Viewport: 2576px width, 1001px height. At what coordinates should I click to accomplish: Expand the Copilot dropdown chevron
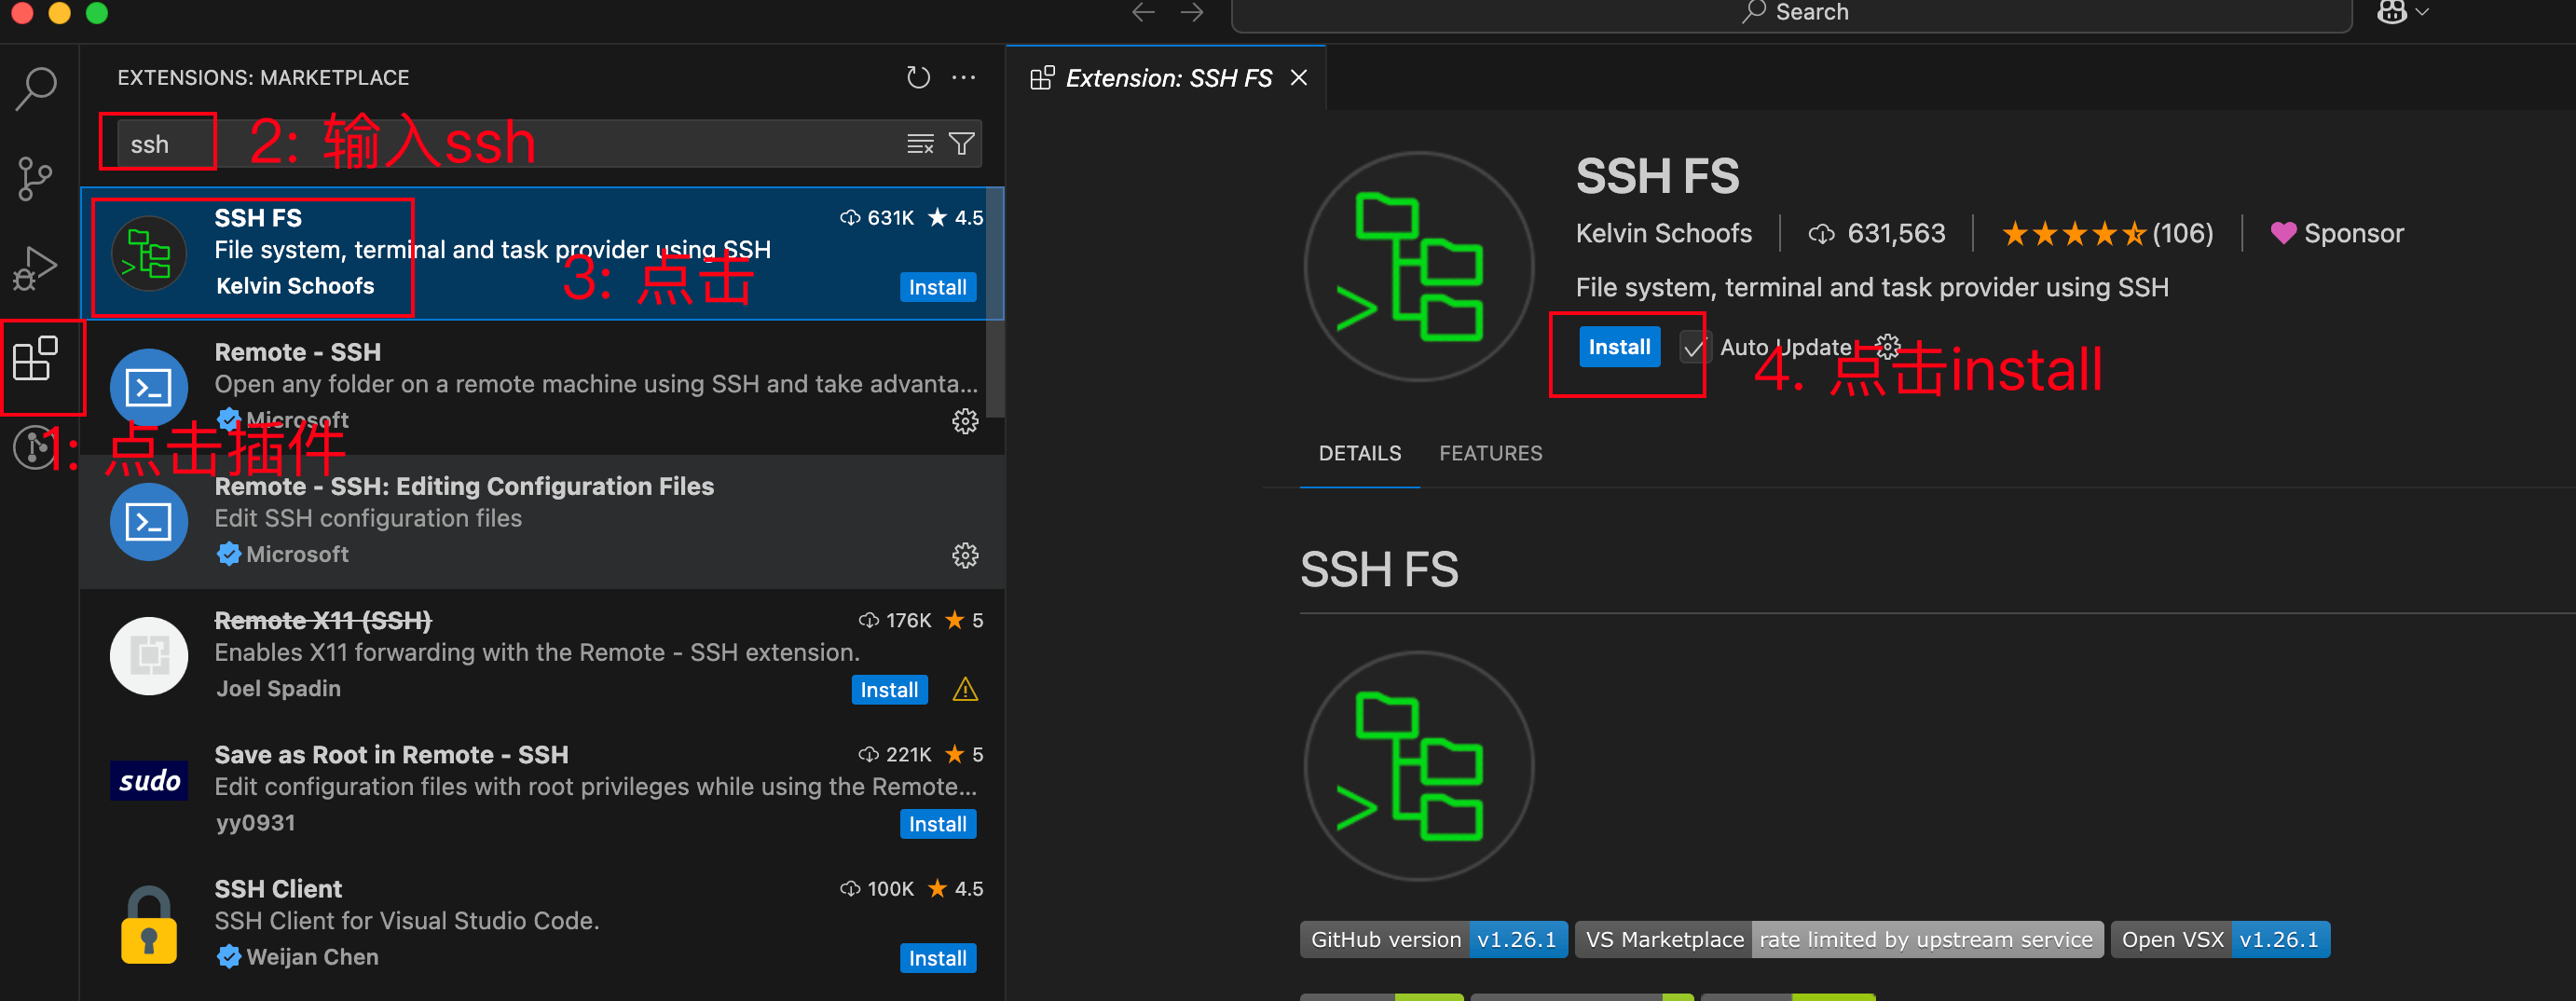[x=2422, y=12]
